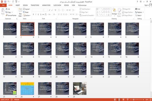152x101 pixels.
Task: Toggle Italic formatting
Action: 36,14
